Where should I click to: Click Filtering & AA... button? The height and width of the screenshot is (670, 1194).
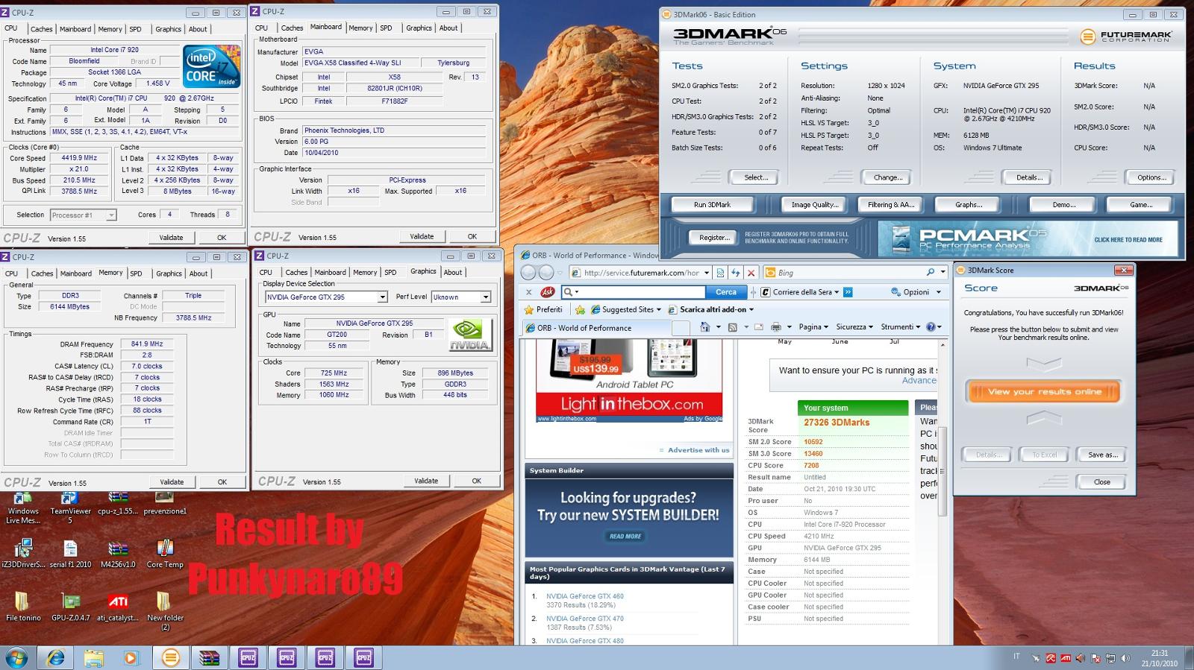click(890, 205)
